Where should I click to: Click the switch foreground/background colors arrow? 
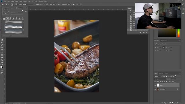[x=3, y=65]
